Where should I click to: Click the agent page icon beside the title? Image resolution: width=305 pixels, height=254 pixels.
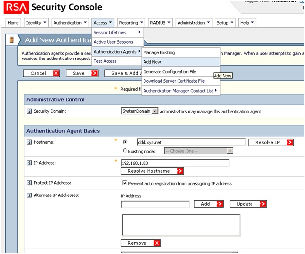[x=12, y=39]
